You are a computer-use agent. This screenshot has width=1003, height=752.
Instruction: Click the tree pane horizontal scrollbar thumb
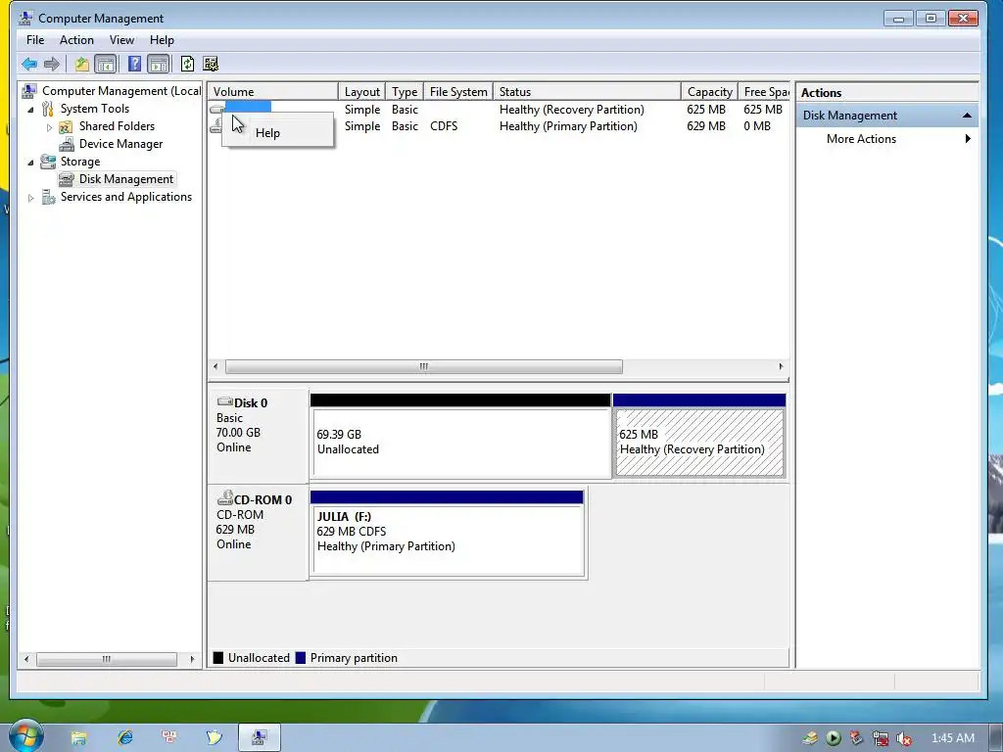click(107, 659)
